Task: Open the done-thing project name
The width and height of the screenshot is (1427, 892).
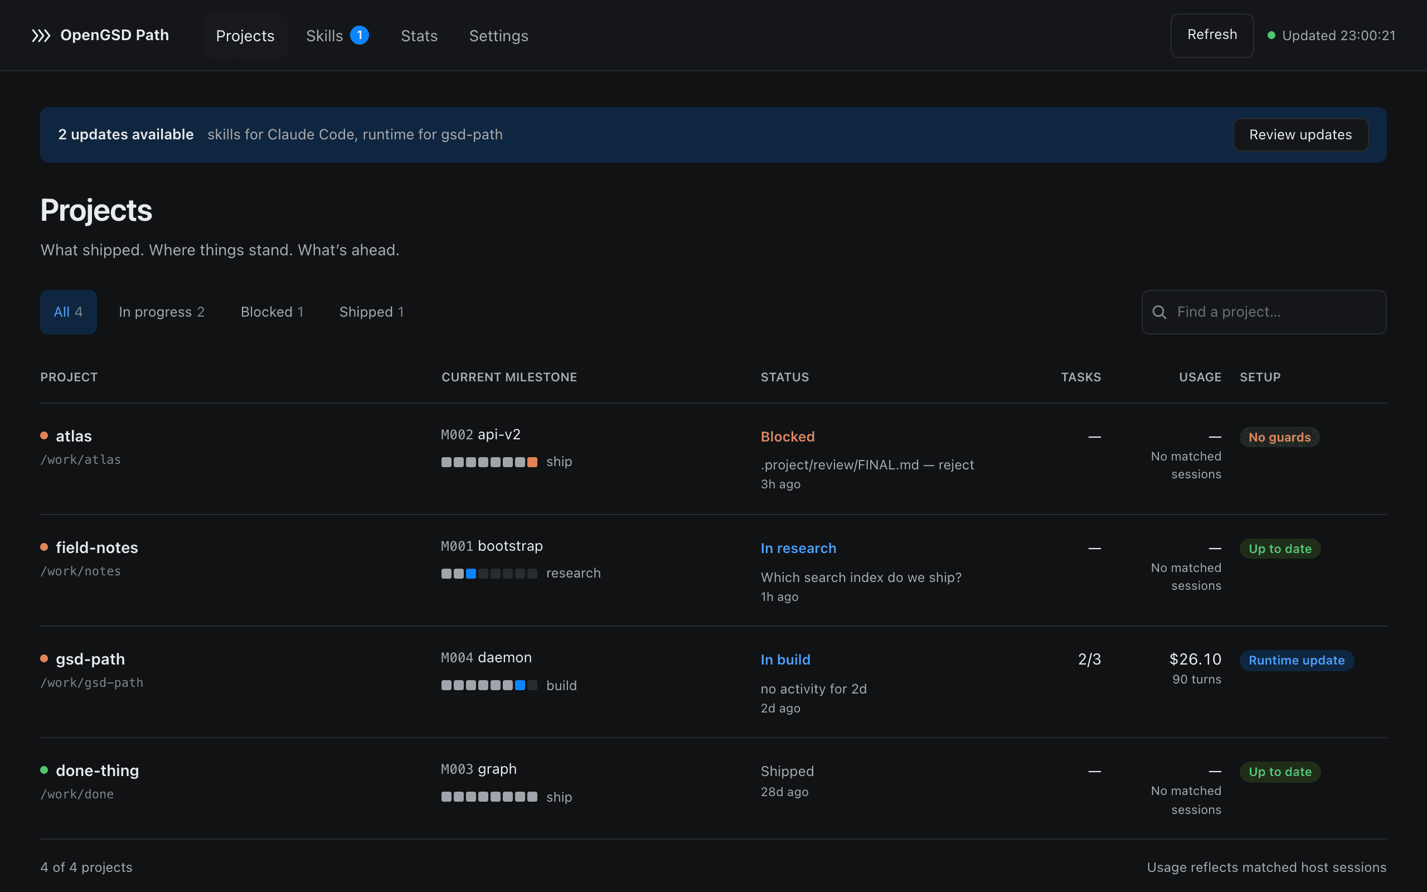Action: [x=98, y=770]
